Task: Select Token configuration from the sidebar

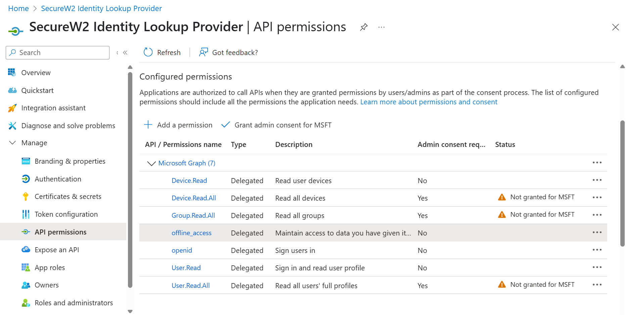Action: click(x=66, y=214)
